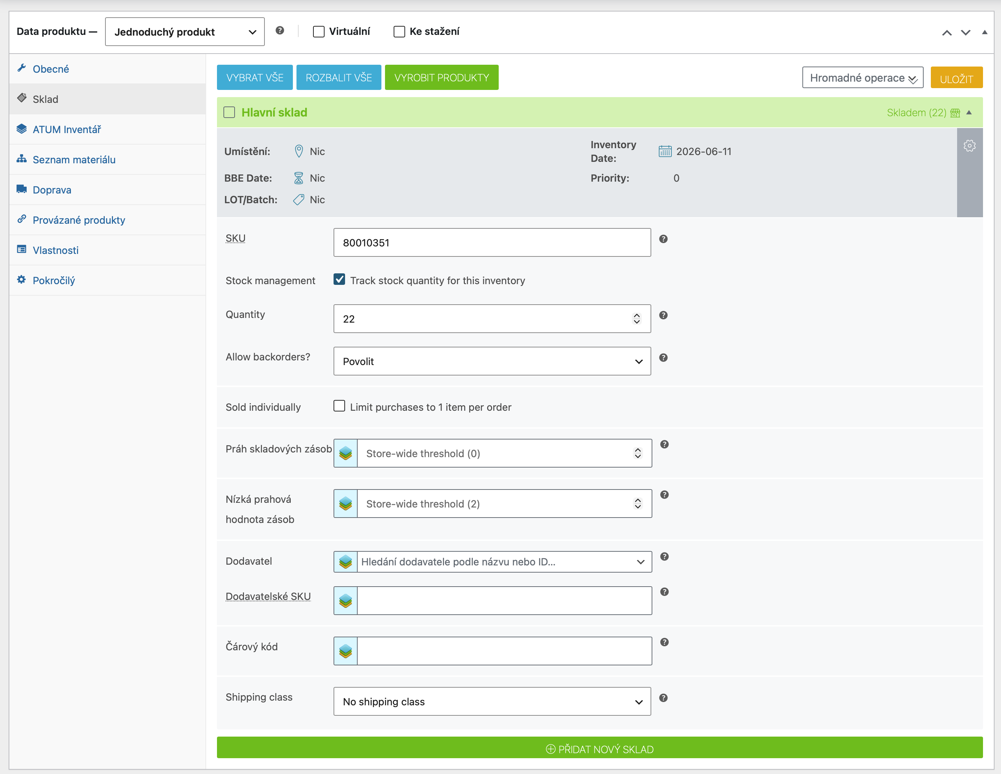
Task: Click the BBE Date hourglass icon
Action: (298, 178)
